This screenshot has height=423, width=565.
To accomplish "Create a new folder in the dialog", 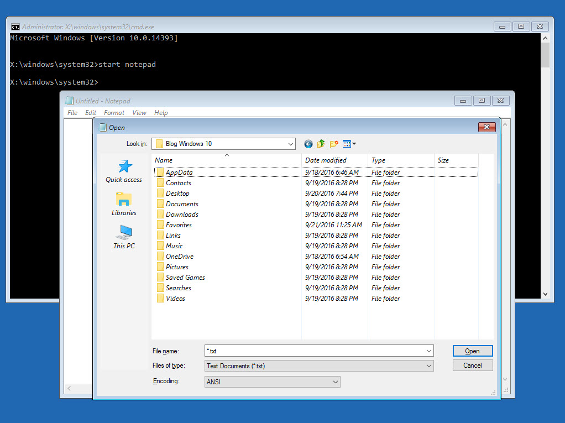I will (x=334, y=144).
